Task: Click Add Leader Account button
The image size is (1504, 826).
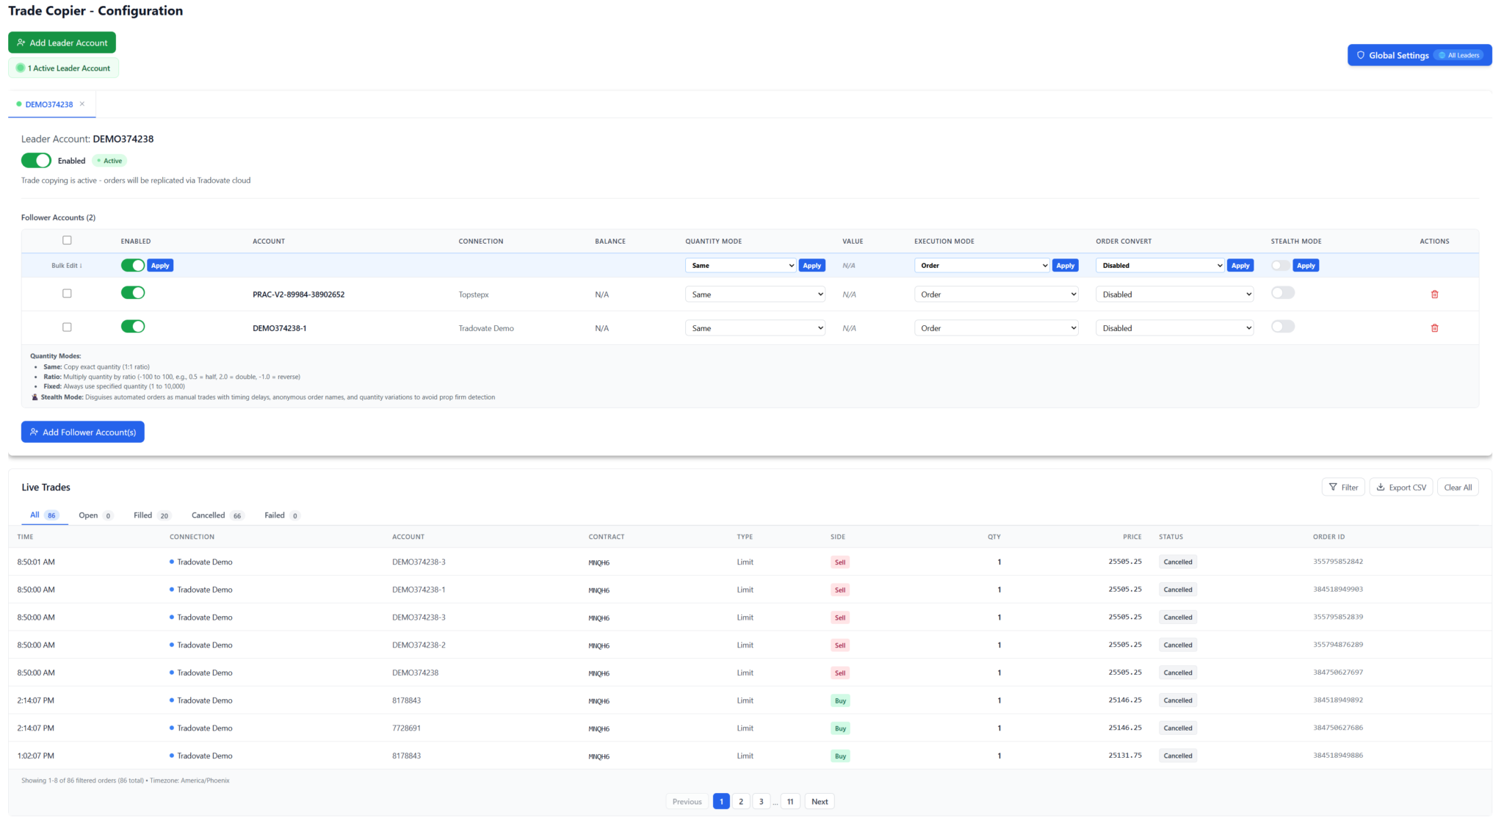Action: tap(62, 43)
